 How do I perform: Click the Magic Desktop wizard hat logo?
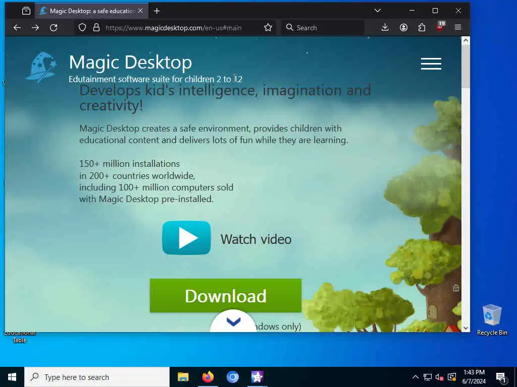point(41,67)
